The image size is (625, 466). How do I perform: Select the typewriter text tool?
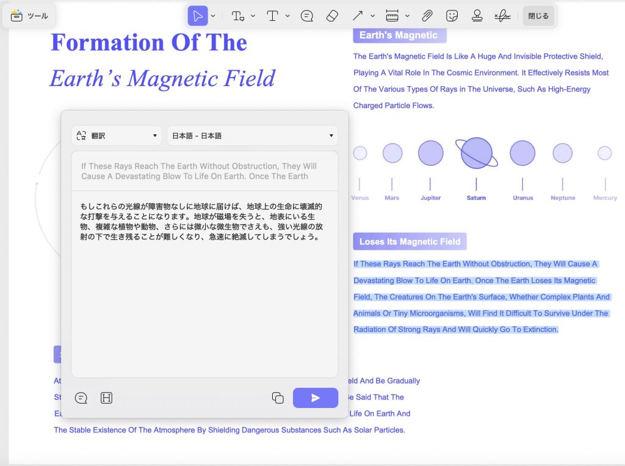272,16
